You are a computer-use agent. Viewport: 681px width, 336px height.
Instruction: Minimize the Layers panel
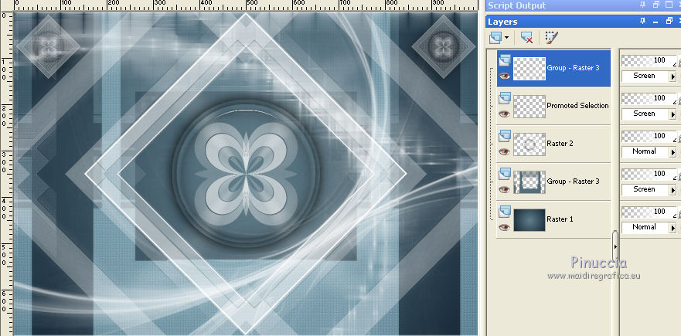tap(656, 22)
